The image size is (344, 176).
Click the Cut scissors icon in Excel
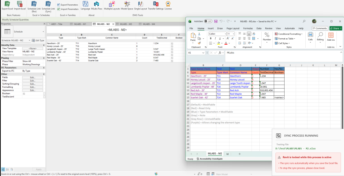(199, 34)
